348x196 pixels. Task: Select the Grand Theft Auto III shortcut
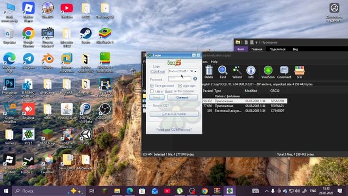pos(66,138)
